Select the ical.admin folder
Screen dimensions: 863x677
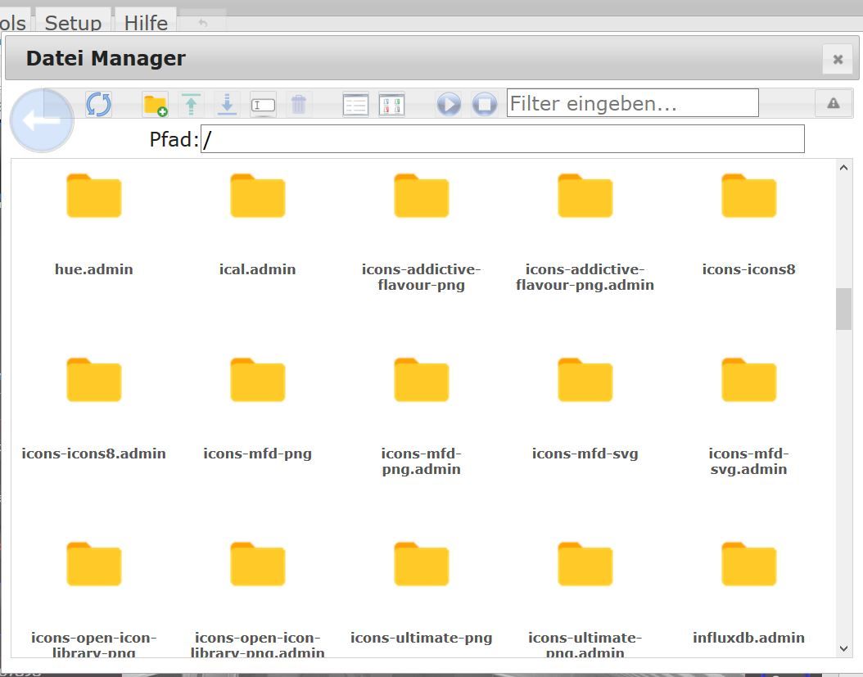click(258, 226)
